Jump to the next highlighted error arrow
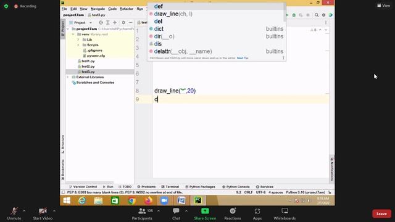The width and height of the screenshot is (395, 222). click(326, 30)
